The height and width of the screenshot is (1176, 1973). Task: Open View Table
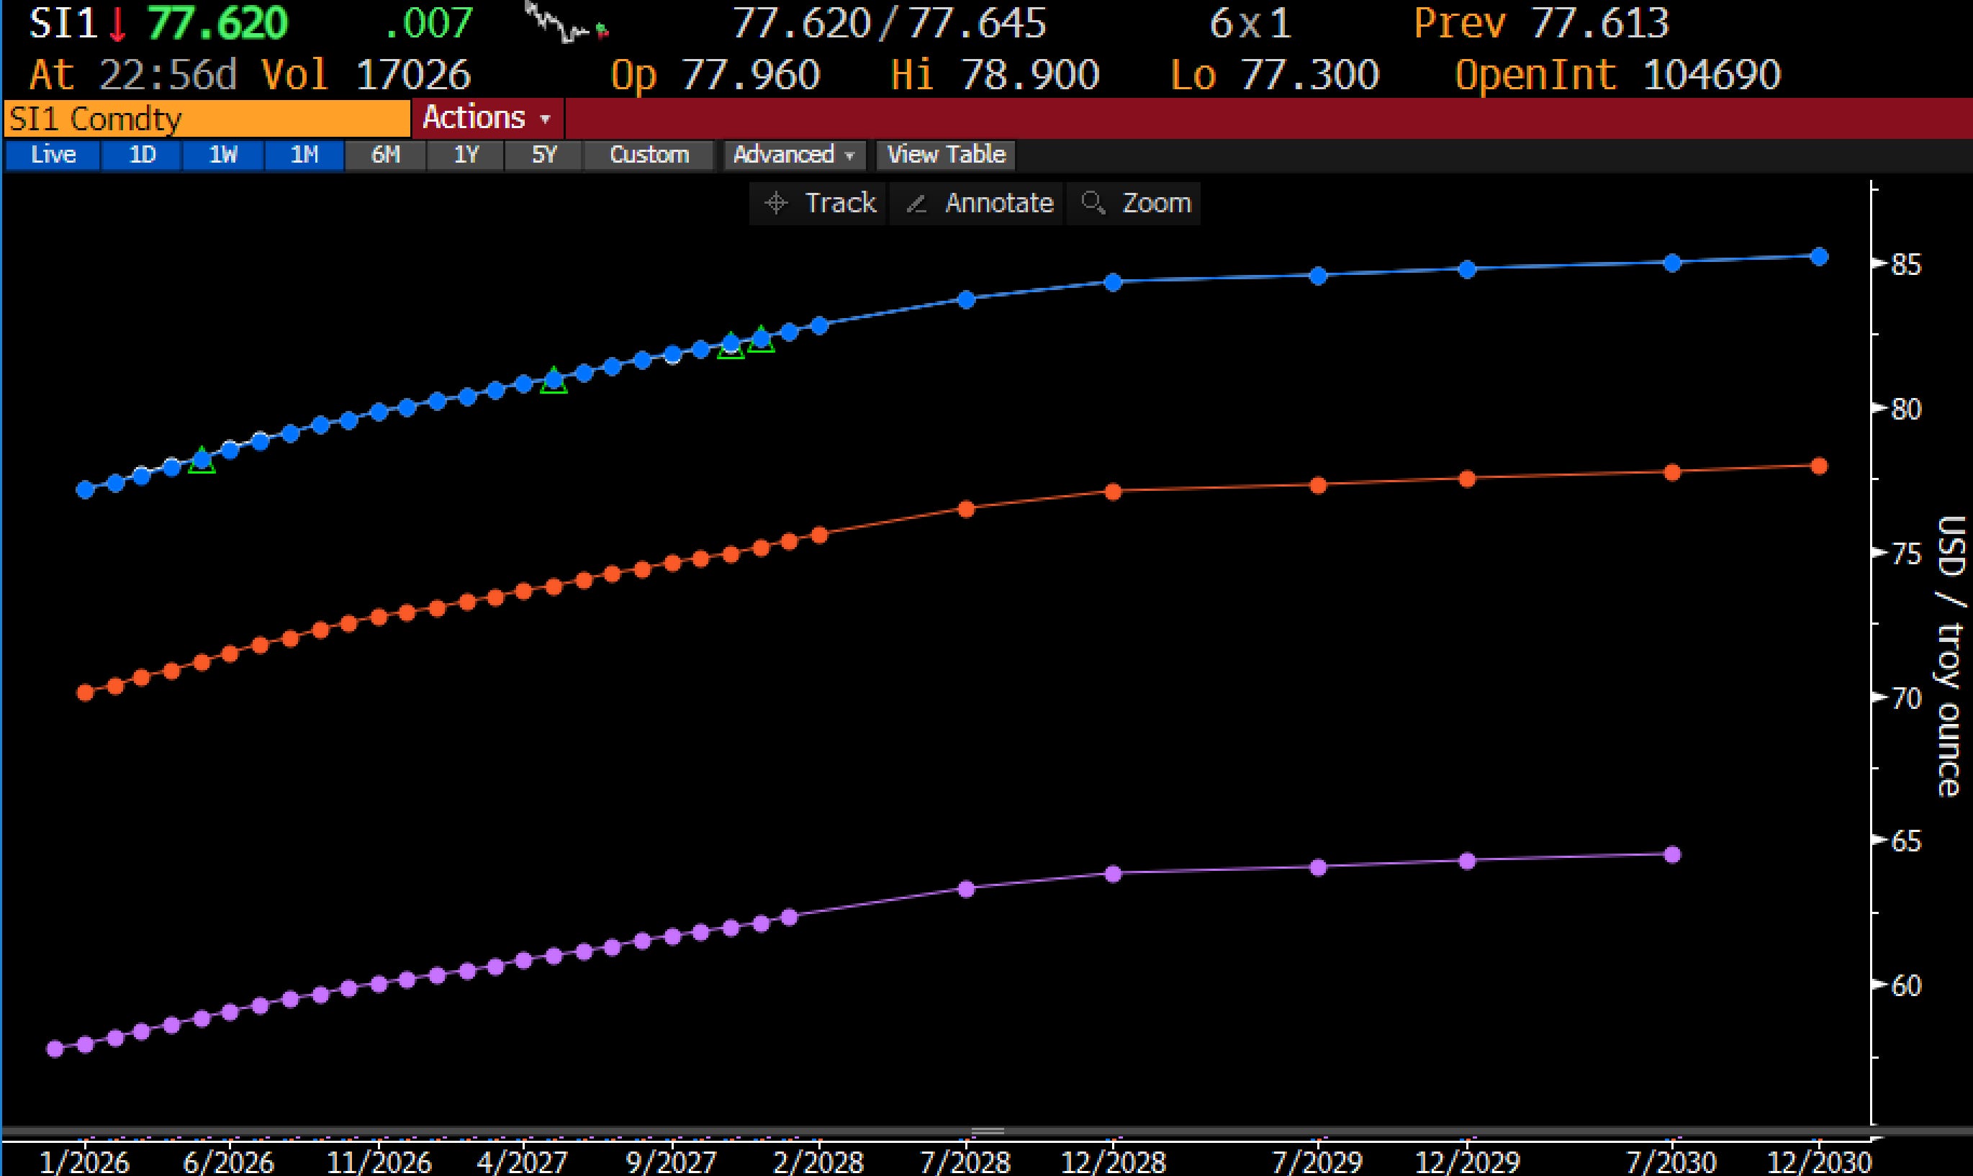[945, 155]
